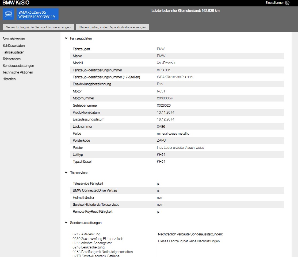Go to Teleservices in sidebar

coord(12,59)
